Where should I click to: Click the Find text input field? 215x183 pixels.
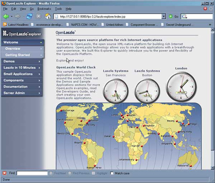coord(32,173)
